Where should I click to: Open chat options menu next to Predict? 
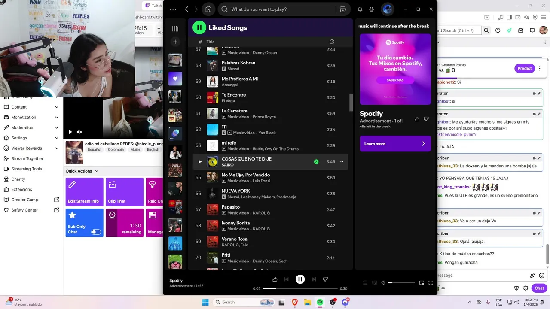tap(540, 68)
